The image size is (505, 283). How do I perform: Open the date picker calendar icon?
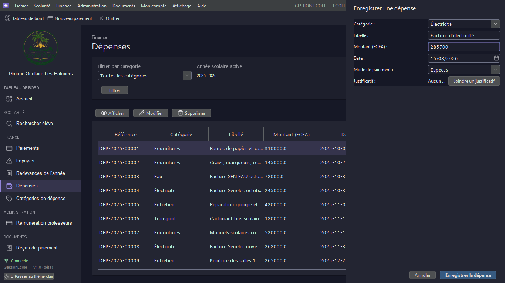coord(496,58)
